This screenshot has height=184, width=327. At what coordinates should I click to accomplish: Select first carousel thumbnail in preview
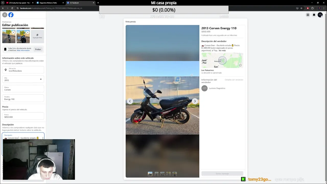point(150,174)
